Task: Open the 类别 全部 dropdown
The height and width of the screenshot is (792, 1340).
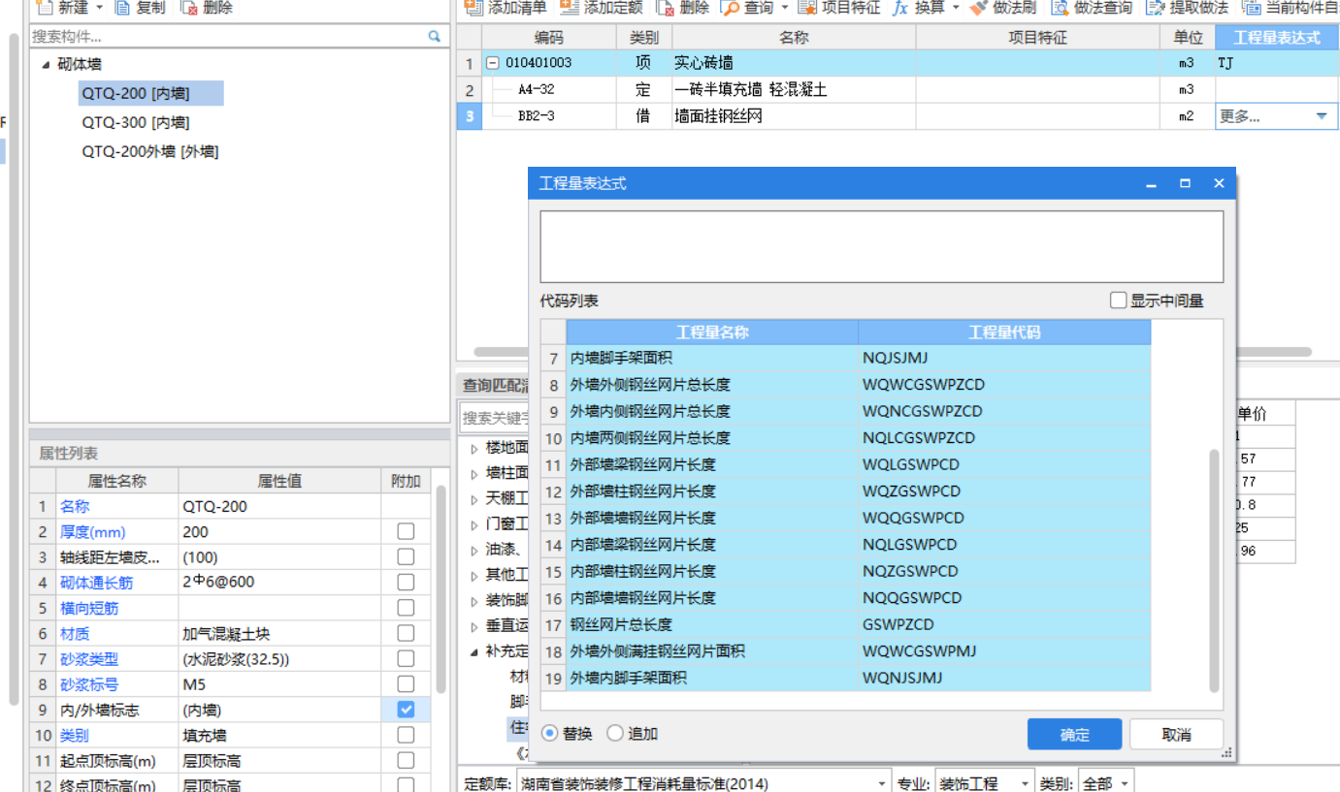Action: pyautogui.click(x=1125, y=782)
